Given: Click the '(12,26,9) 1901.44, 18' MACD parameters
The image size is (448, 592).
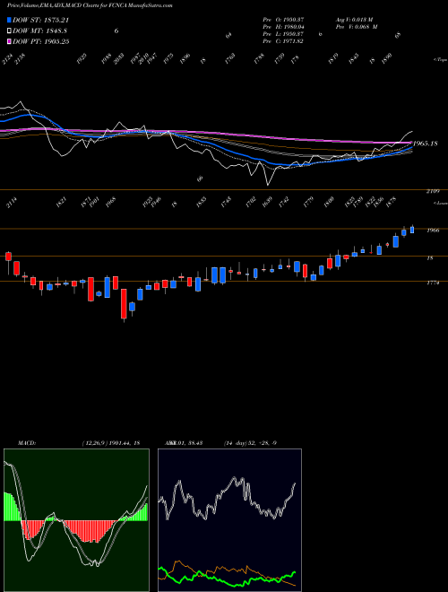Looking at the screenshot, I should (111, 443).
